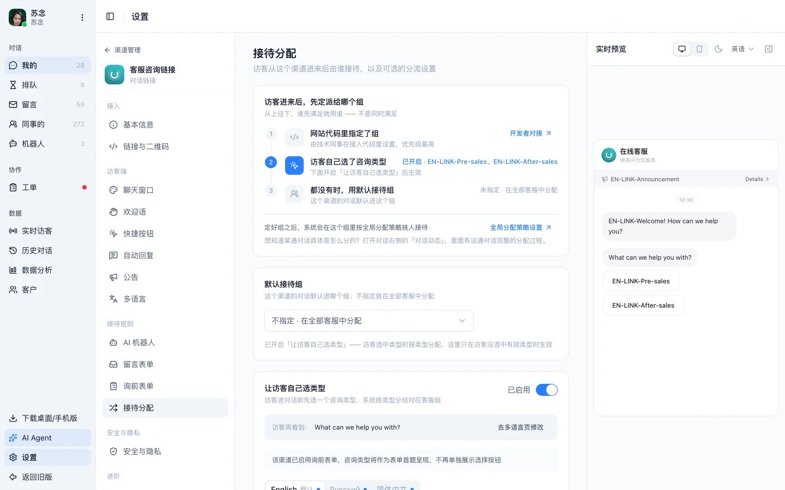Open 基本信息 settings

(165, 125)
